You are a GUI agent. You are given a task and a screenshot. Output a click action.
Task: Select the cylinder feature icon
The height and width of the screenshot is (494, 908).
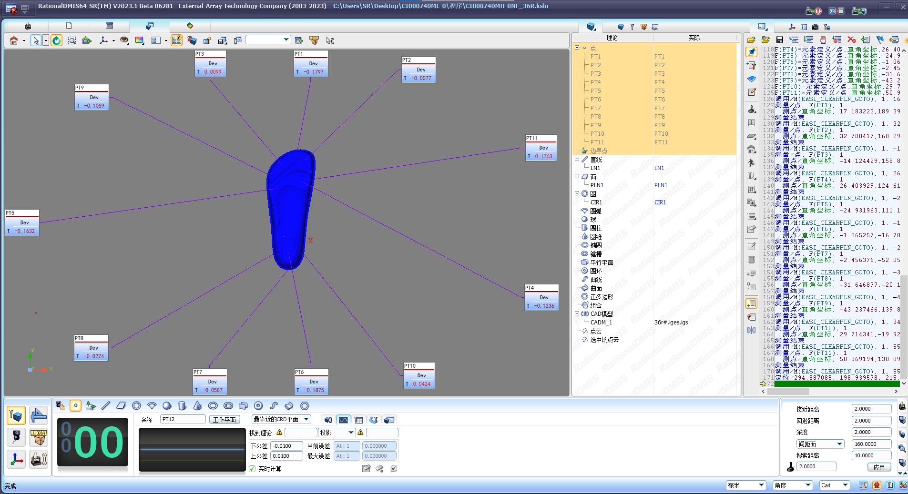click(182, 406)
